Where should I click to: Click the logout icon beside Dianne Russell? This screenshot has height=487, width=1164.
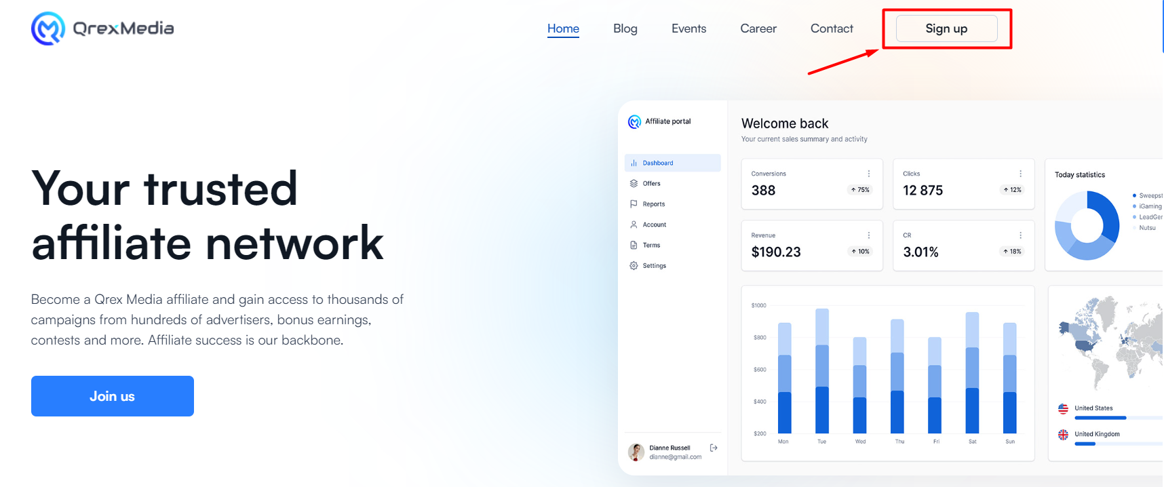[714, 448]
